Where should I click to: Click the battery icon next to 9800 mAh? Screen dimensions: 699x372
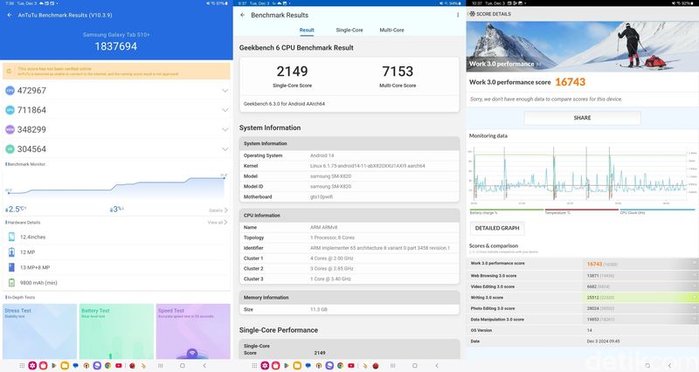click(x=11, y=282)
